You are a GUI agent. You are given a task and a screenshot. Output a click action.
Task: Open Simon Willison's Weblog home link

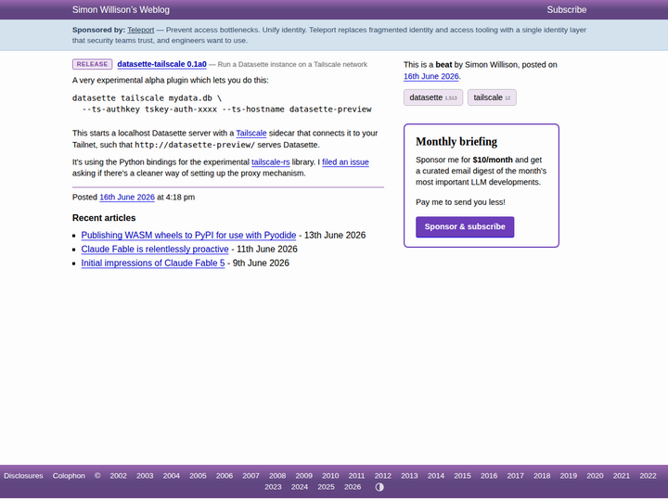tap(121, 9)
